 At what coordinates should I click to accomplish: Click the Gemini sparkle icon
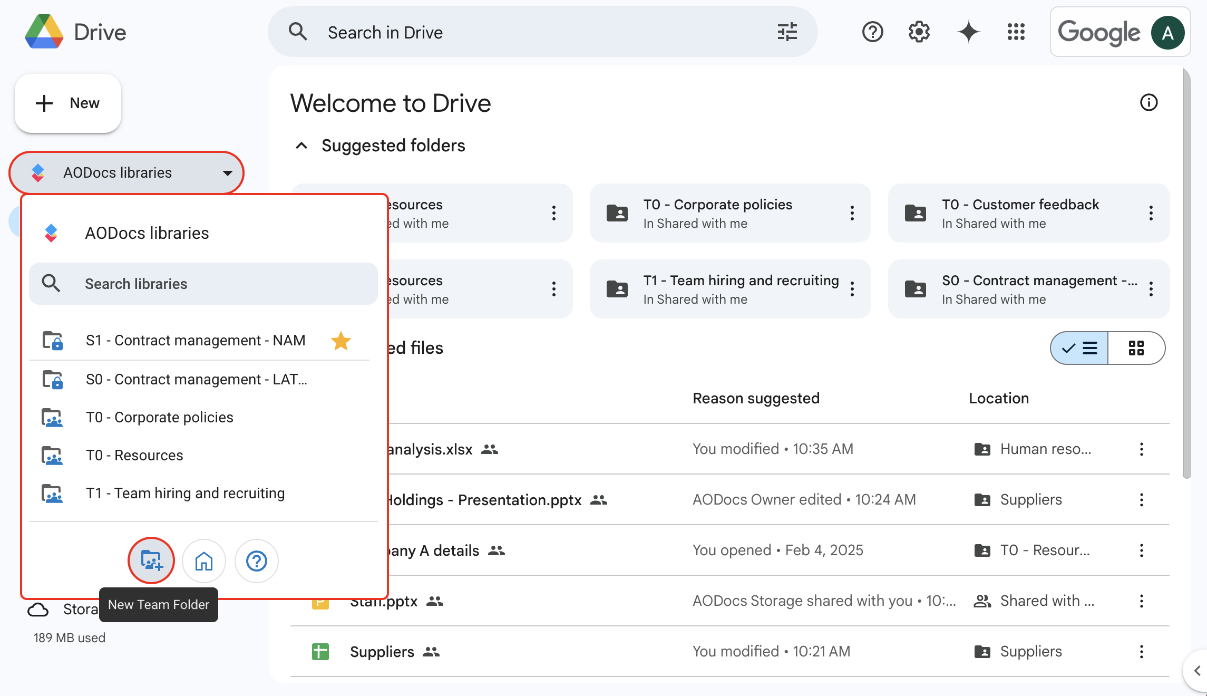click(x=969, y=32)
